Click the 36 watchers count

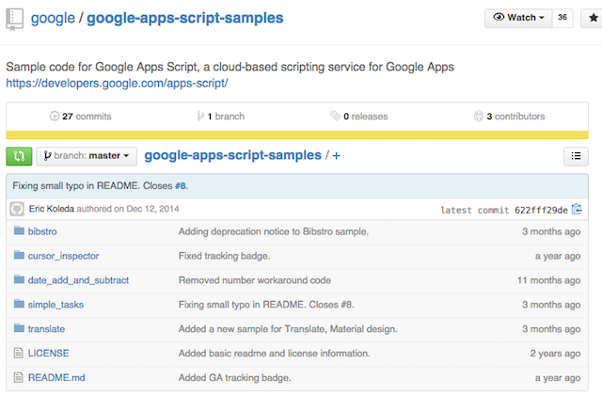tap(562, 18)
